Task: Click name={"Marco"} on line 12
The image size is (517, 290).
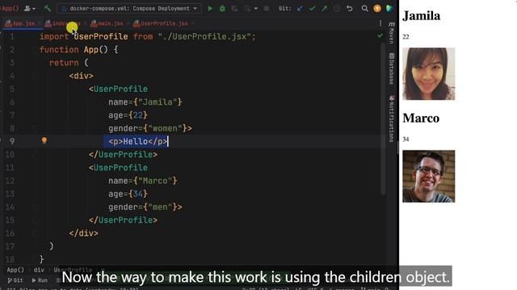Action: tap(143, 180)
